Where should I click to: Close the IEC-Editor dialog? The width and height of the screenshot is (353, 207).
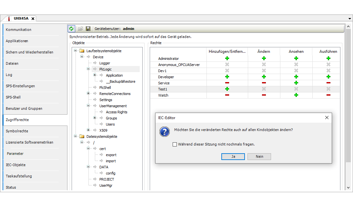[x=327, y=118]
